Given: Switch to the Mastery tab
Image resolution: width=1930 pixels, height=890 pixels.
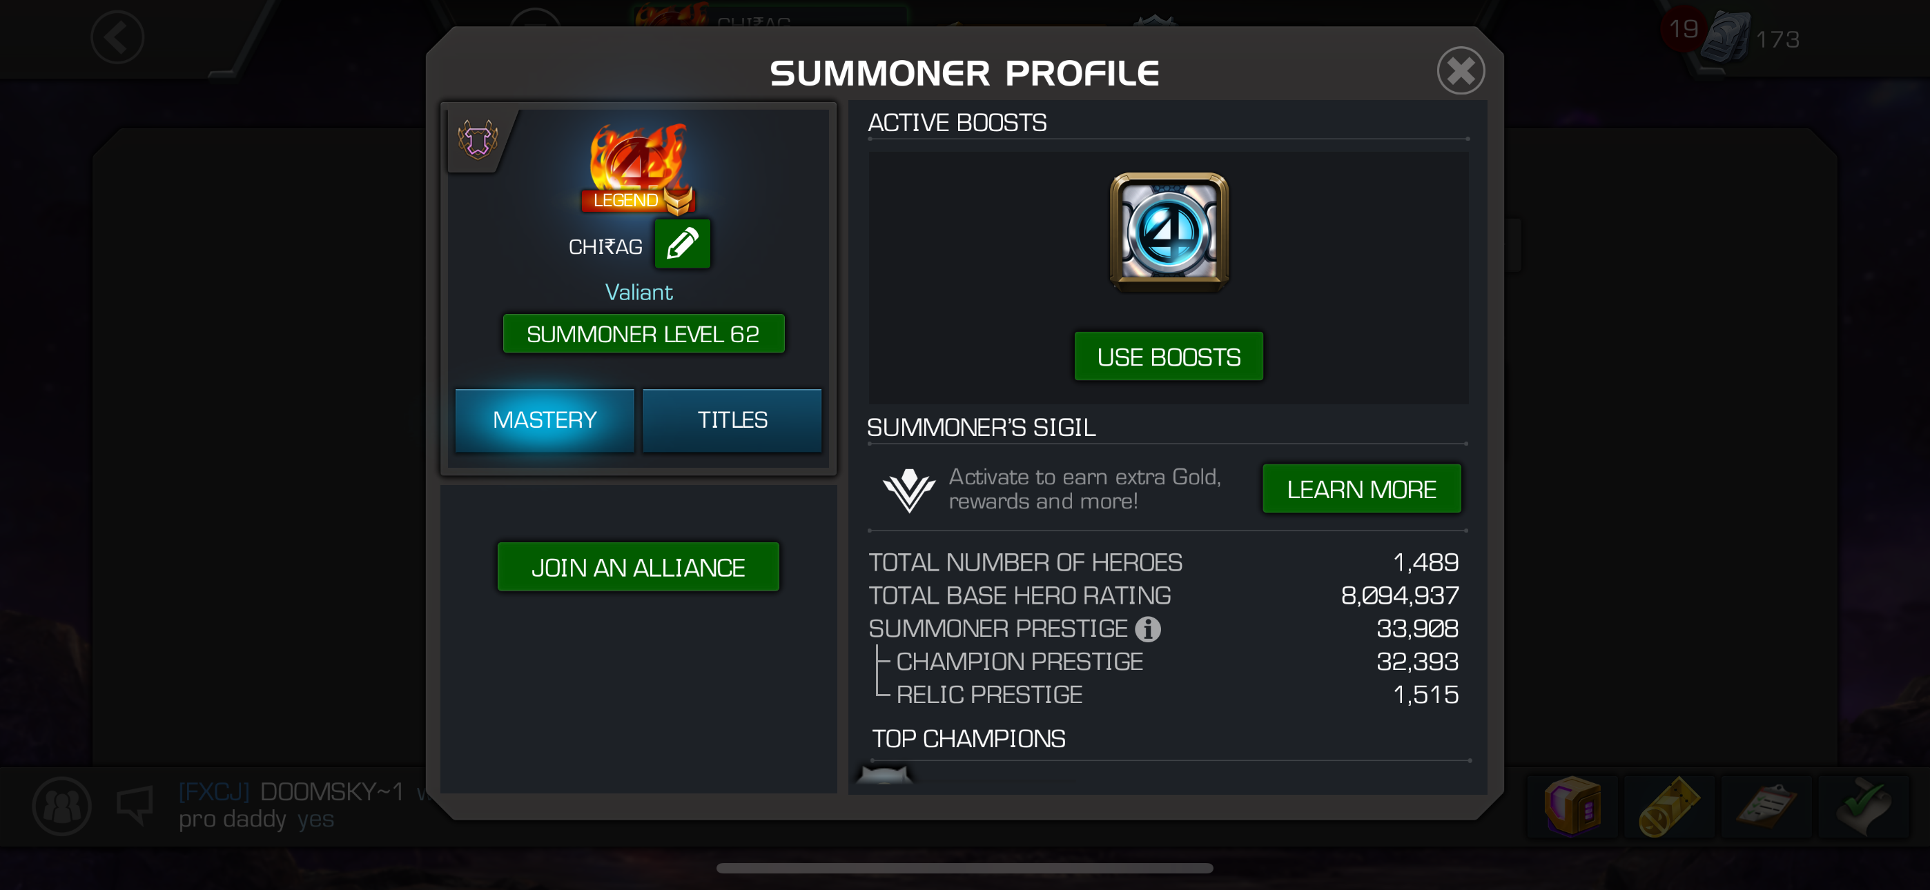Looking at the screenshot, I should point(545,419).
